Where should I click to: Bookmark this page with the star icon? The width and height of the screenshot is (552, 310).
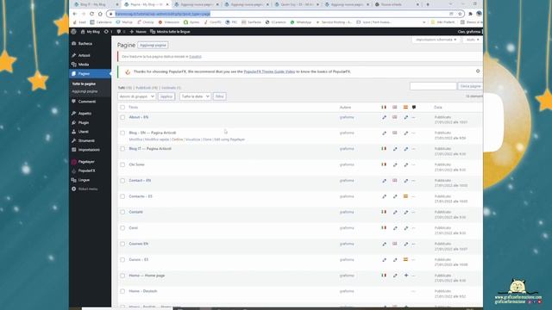pyautogui.click(x=460, y=14)
